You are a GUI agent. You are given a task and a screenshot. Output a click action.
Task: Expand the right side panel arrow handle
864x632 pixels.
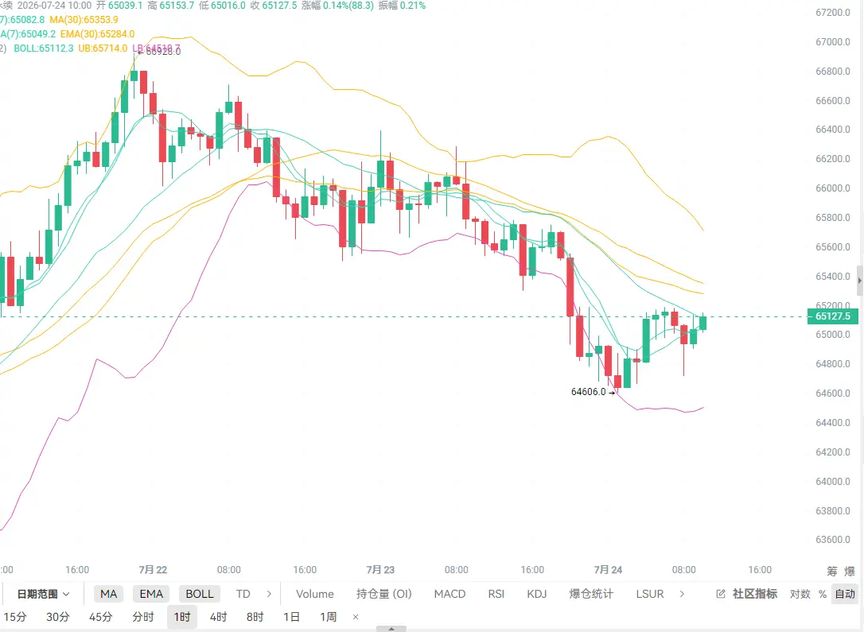860,281
